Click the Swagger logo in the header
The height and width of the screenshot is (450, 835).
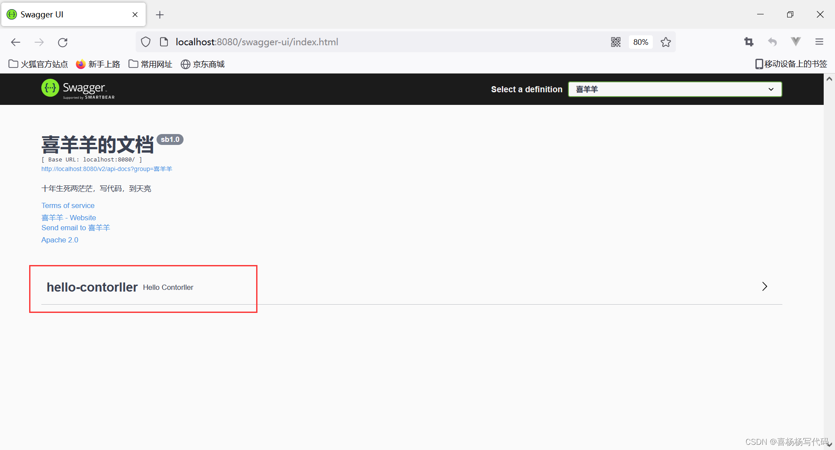(77, 89)
